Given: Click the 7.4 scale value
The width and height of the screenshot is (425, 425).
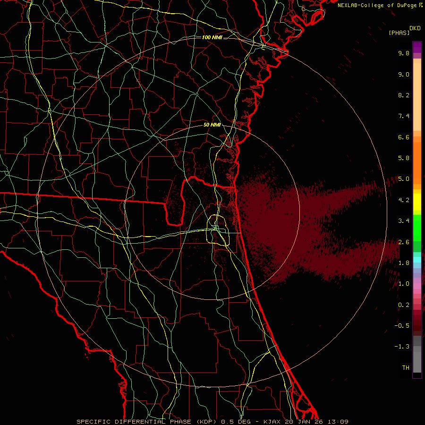Looking at the screenshot, I should (404, 116).
